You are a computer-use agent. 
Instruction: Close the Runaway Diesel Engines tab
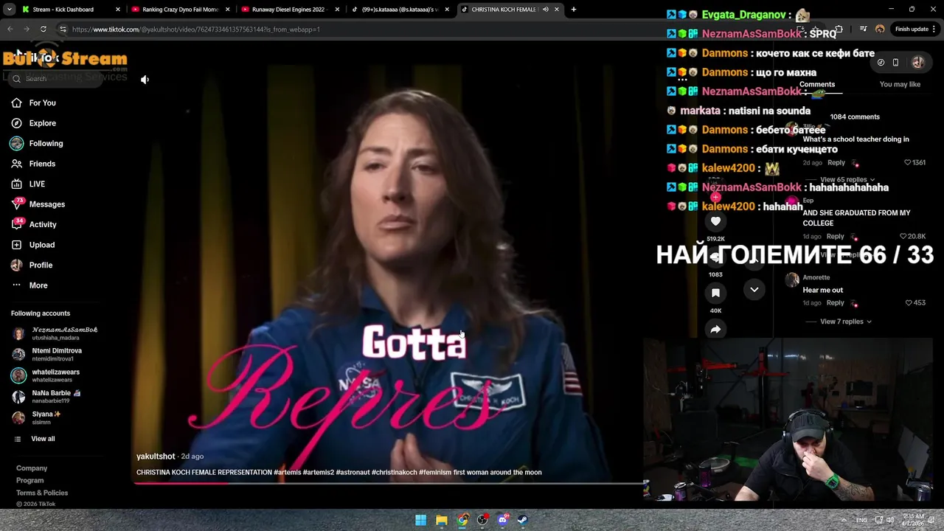point(338,10)
